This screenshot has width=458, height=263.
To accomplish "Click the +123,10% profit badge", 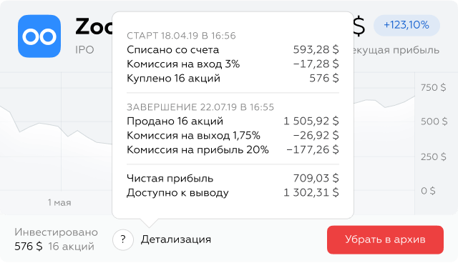I will tap(406, 25).
